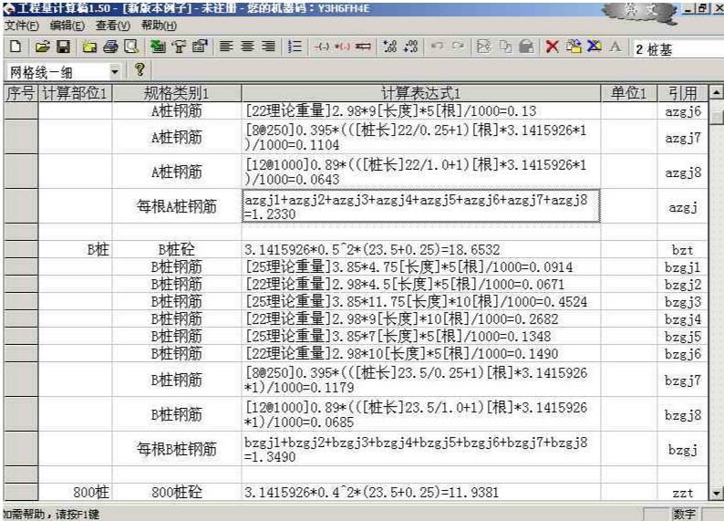Create a new document with the blank page icon
The image size is (724, 521).
click(16, 47)
